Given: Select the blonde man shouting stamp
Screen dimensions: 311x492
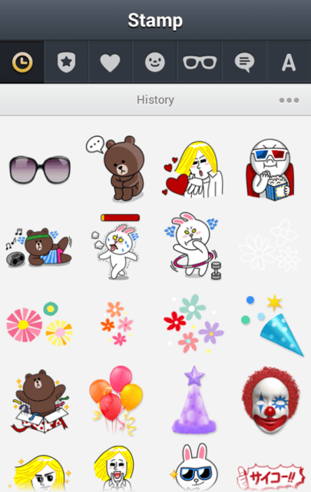Looking at the screenshot, I should (x=114, y=468).
